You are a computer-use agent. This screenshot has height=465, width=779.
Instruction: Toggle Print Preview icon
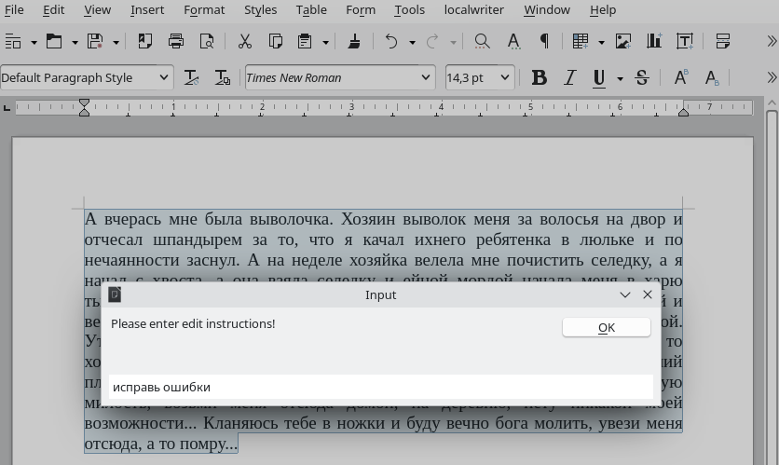coord(207,41)
